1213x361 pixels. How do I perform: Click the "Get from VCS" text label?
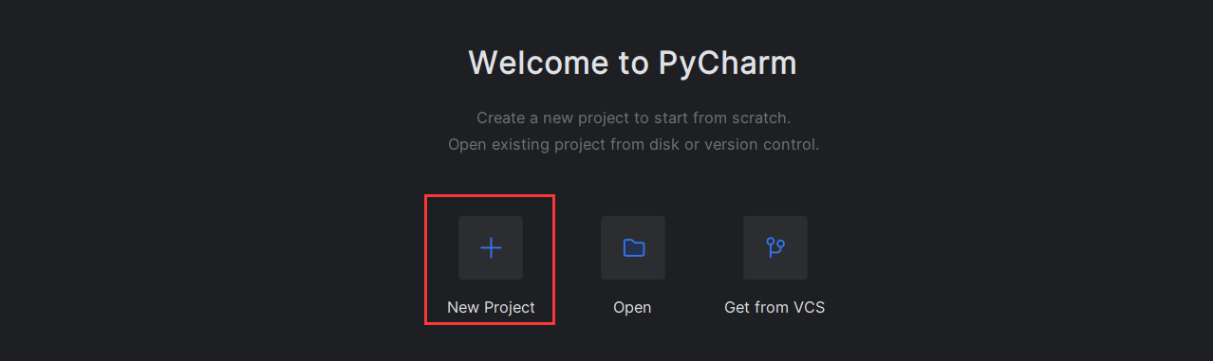click(x=774, y=307)
